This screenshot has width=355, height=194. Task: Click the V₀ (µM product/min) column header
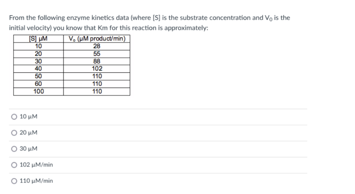[97, 39]
